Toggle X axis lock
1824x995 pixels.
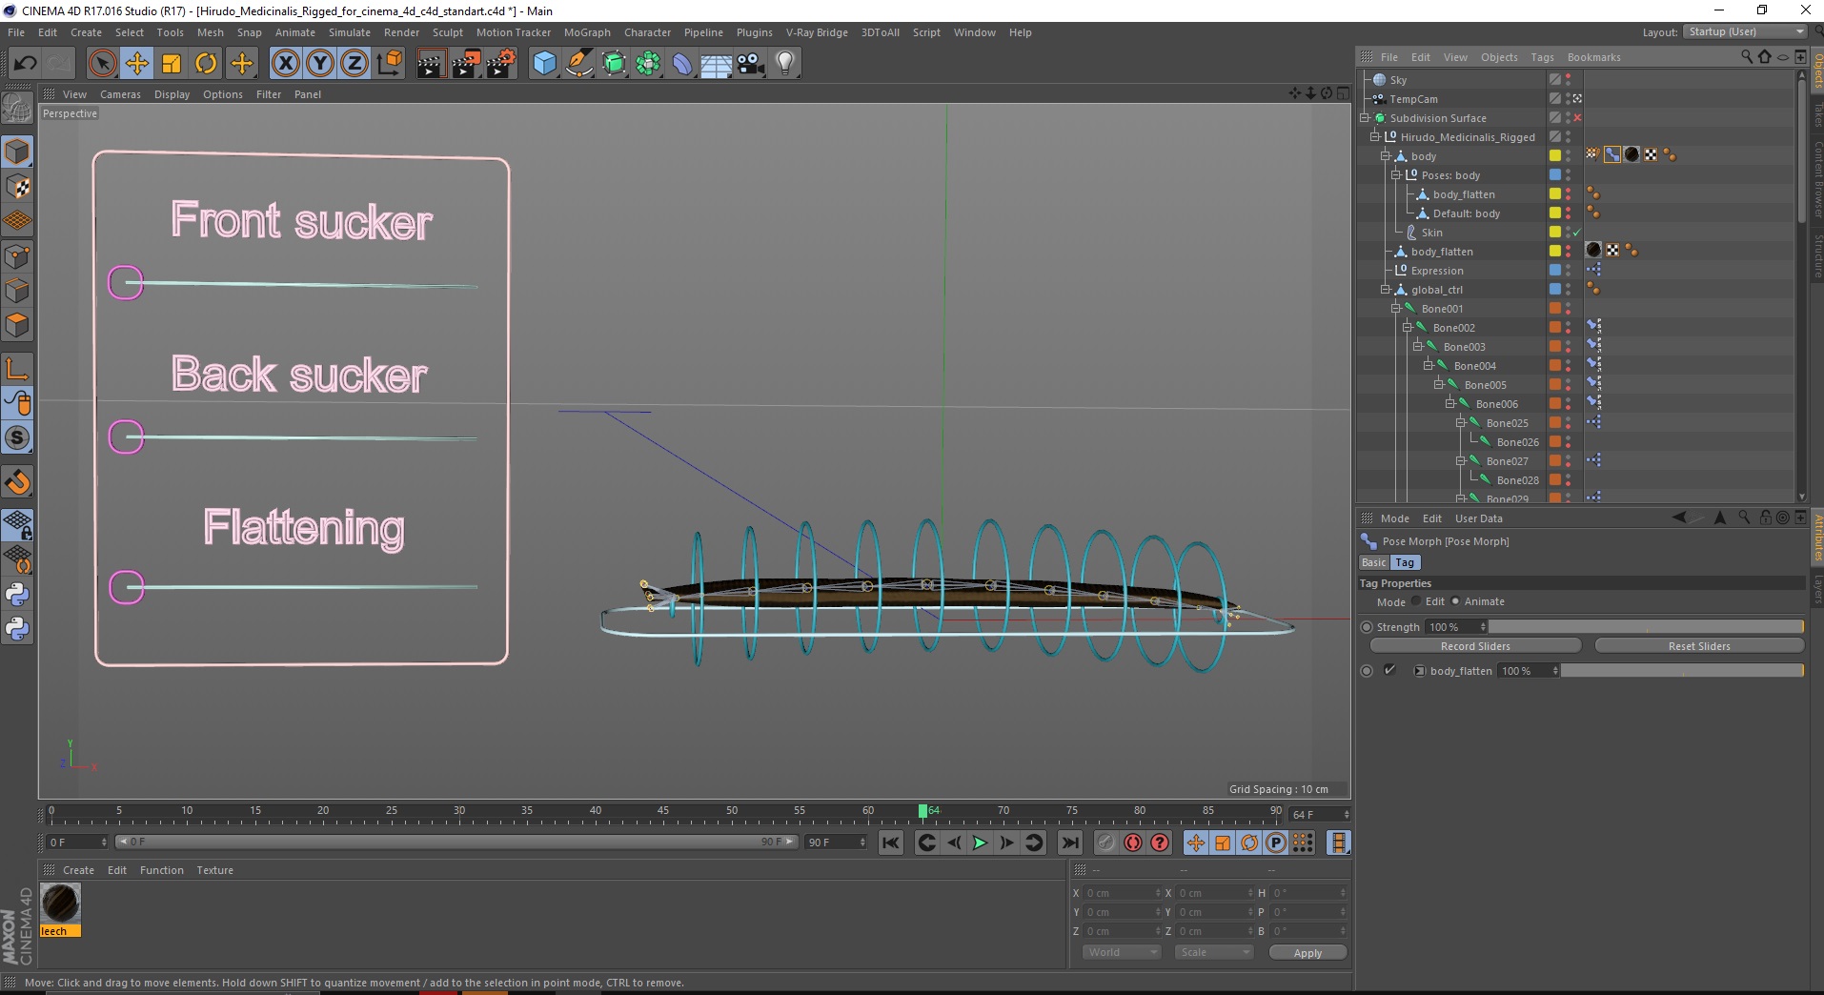point(285,64)
